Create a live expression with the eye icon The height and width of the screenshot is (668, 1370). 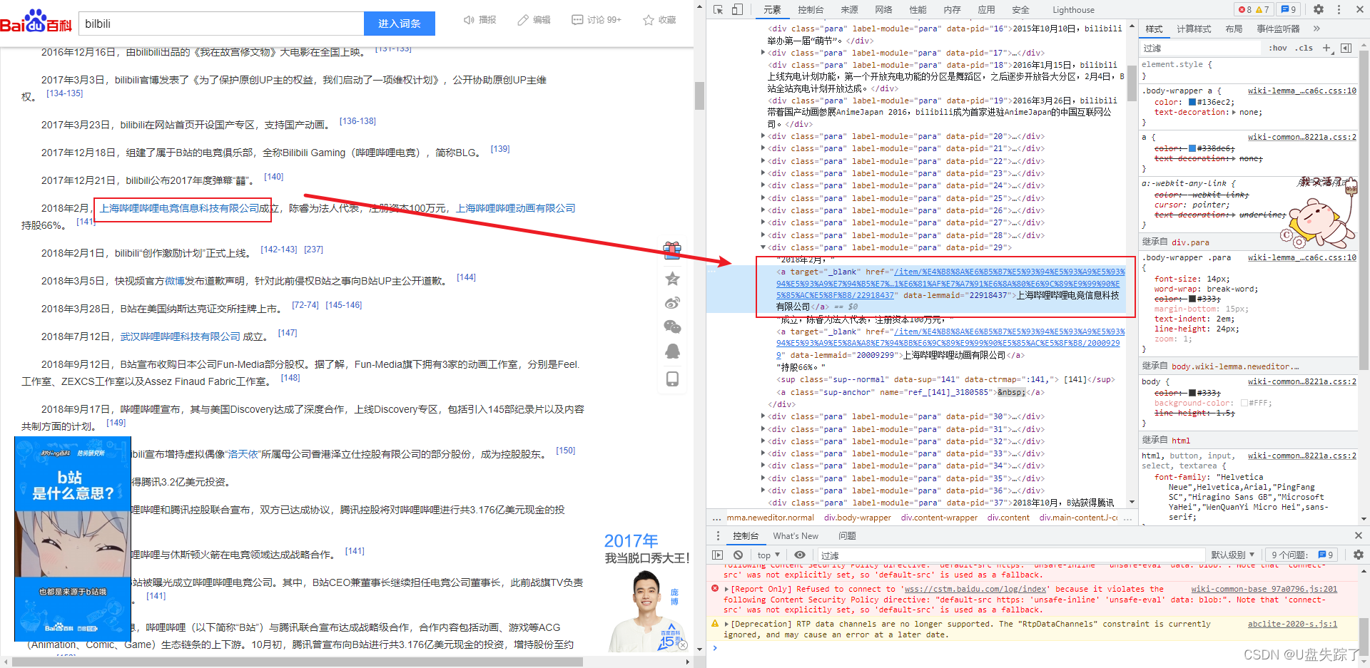tap(800, 555)
